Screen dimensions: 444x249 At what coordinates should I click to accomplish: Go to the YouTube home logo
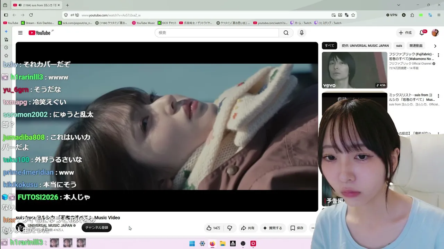(x=40, y=33)
